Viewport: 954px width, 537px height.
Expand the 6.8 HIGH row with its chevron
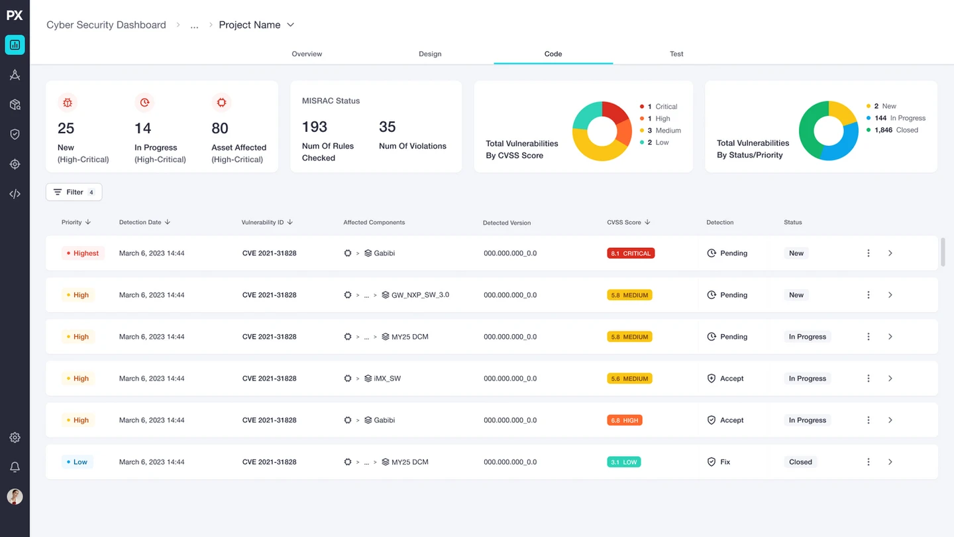point(890,420)
